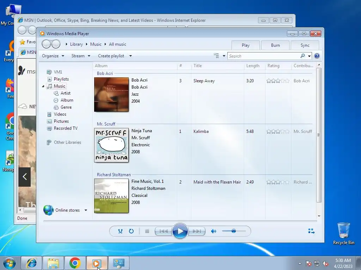Switch to the Burn tab

275,45
